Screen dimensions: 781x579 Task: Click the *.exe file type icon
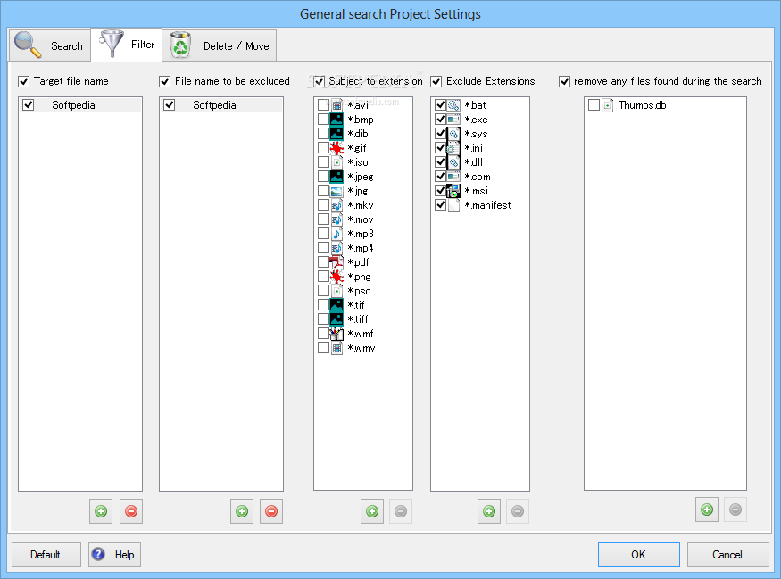pyautogui.click(x=453, y=120)
